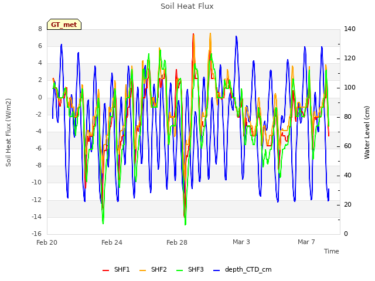Click the Mar 7 x-axis label
This screenshot has width=375, height=281.
pos(306,242)
